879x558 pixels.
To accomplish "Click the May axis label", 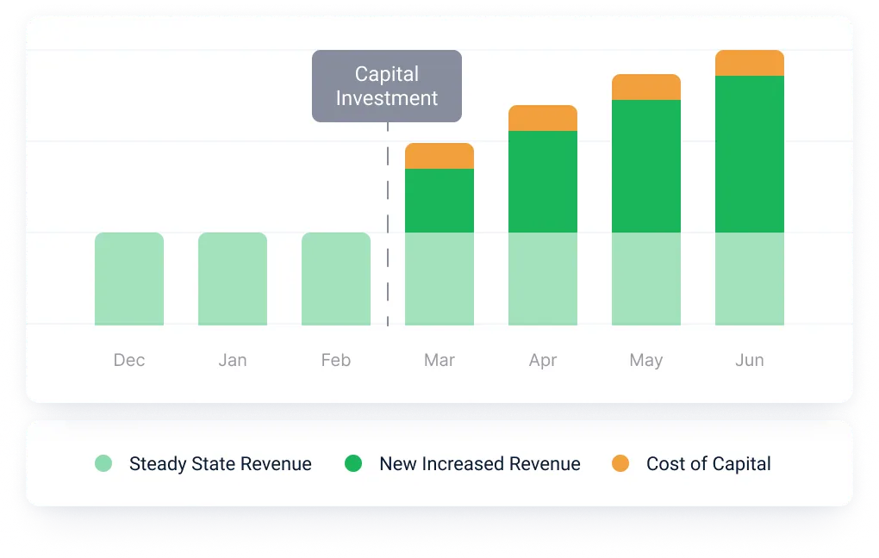I will click(645, 360).
